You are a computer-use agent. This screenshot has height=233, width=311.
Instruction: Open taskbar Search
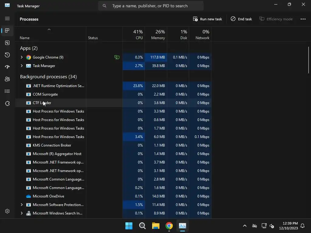142,226
